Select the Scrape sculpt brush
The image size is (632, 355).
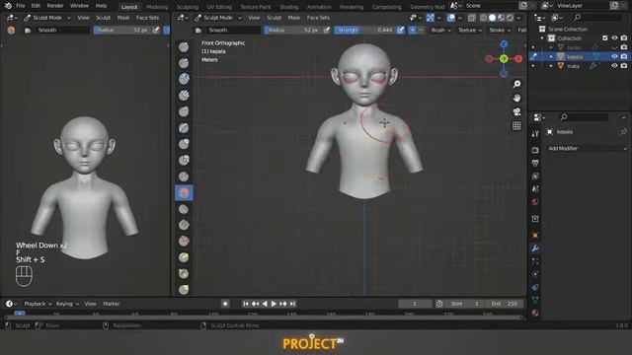click(184, 241)
